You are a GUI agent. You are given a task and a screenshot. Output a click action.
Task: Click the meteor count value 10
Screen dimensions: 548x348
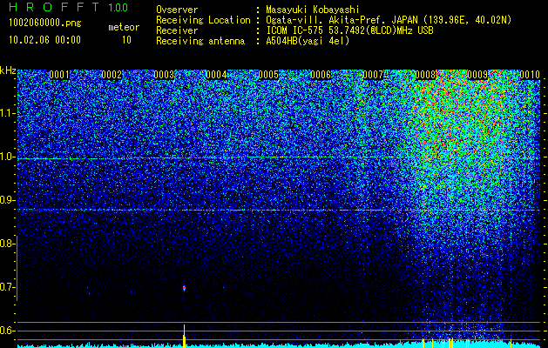point(126,40)
